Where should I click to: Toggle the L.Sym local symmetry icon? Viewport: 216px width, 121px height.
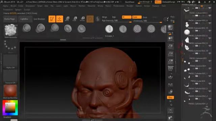click(x=170, y=85)
